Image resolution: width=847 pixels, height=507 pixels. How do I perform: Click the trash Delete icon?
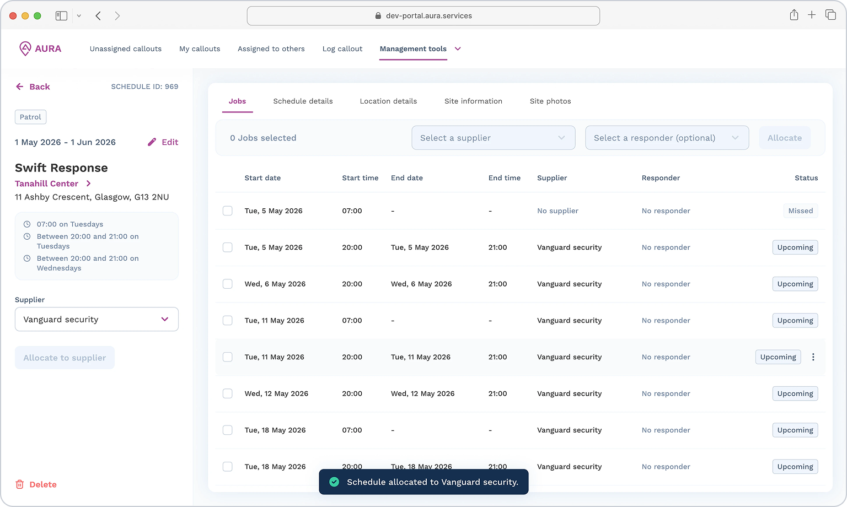click(20, 484)
